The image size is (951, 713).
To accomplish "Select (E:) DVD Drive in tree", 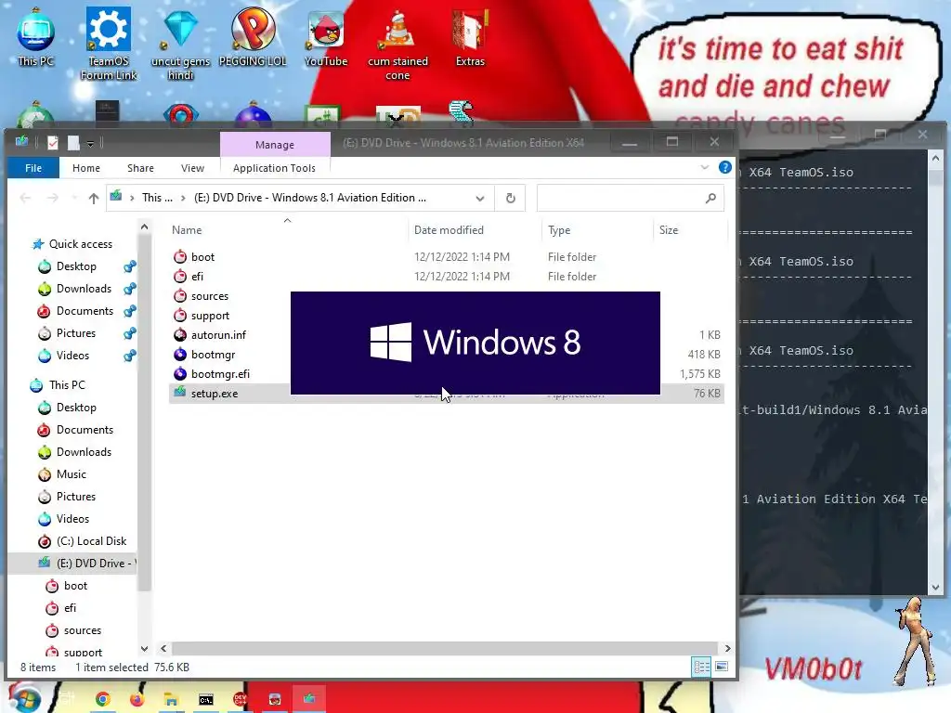I will 94,564.
